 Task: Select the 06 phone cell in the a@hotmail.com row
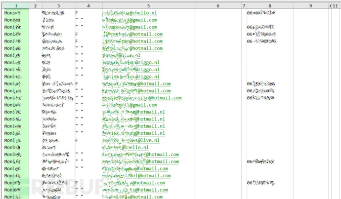[x=261, y=183]
